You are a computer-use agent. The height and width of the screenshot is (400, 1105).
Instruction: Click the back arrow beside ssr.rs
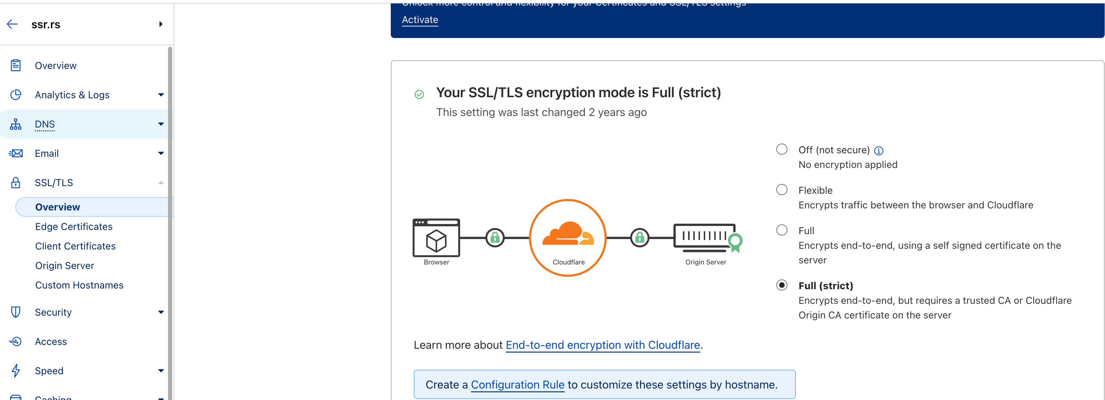[x=12, y=24]
